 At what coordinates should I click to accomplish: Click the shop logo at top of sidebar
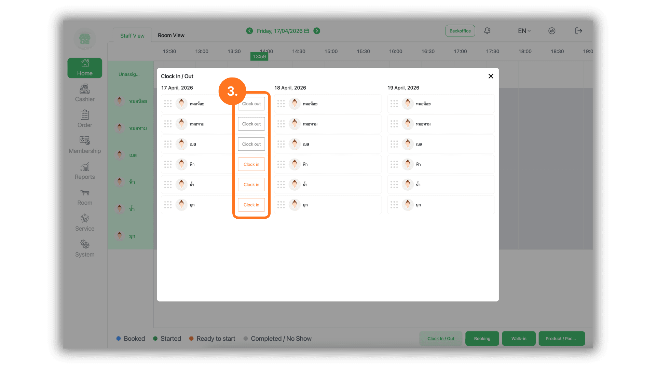click(85, 39)
